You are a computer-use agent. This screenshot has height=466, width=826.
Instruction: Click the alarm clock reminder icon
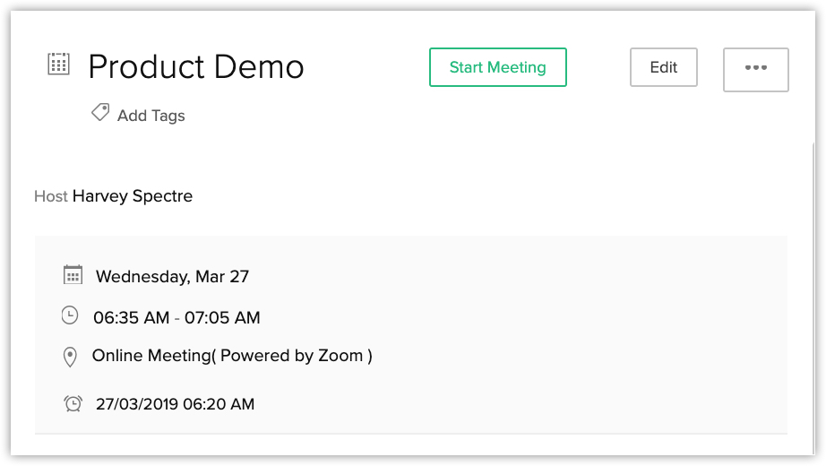pos(73,403)
